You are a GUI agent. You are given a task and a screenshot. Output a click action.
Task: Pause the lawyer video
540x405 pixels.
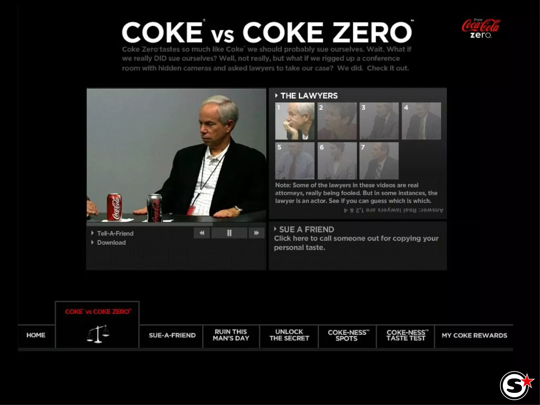point(229,233)
